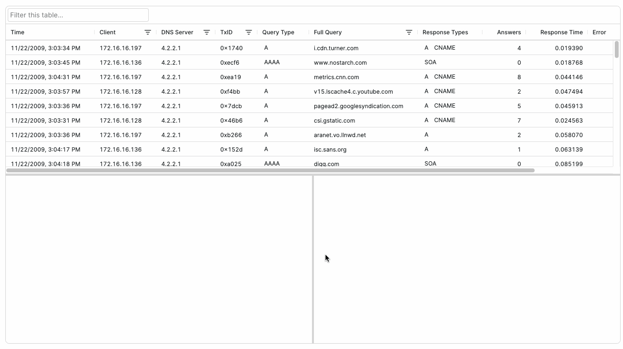Sort by the Query Type column header
Image resolution: width=623 pixels, height=349 pixels.
point(278,32)
